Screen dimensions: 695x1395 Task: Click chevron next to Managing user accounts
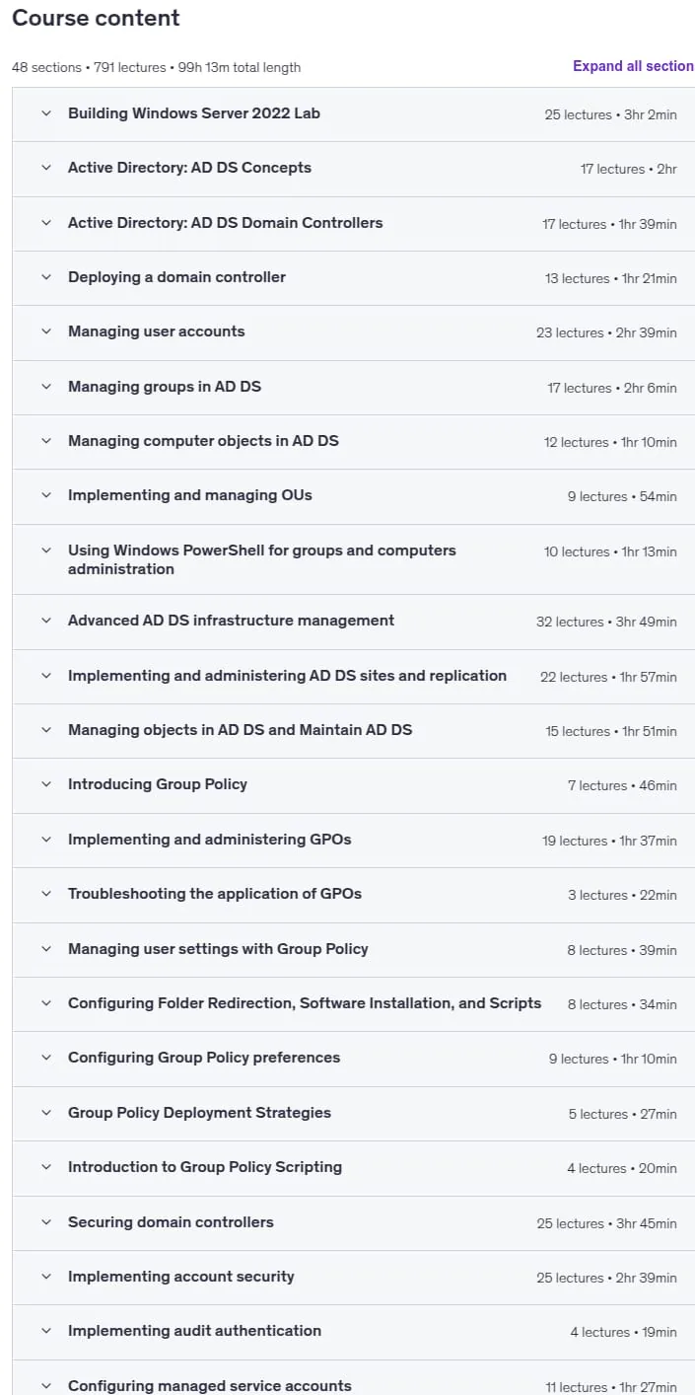point(45,331)
